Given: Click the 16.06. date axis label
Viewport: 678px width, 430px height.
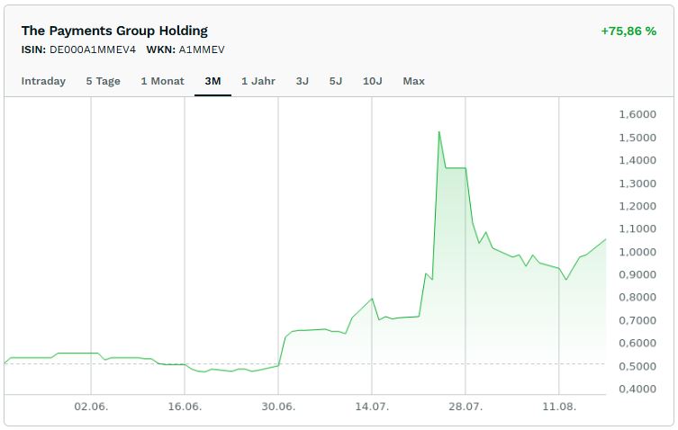Looking at the screenshot, I should (x=185, y=407).
